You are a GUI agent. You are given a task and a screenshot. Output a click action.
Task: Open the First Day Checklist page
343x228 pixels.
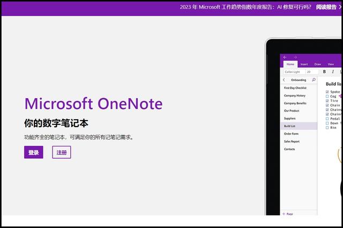[295, 88]
